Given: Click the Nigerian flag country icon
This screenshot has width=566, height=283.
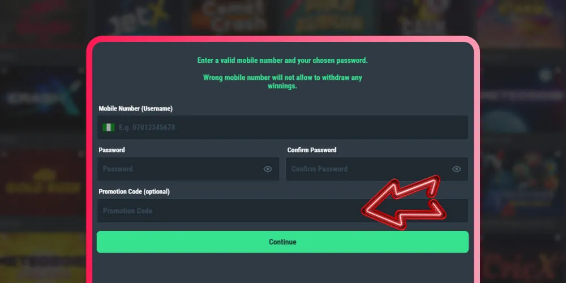Looking at the screenshot, I should (x=108, y=127).
